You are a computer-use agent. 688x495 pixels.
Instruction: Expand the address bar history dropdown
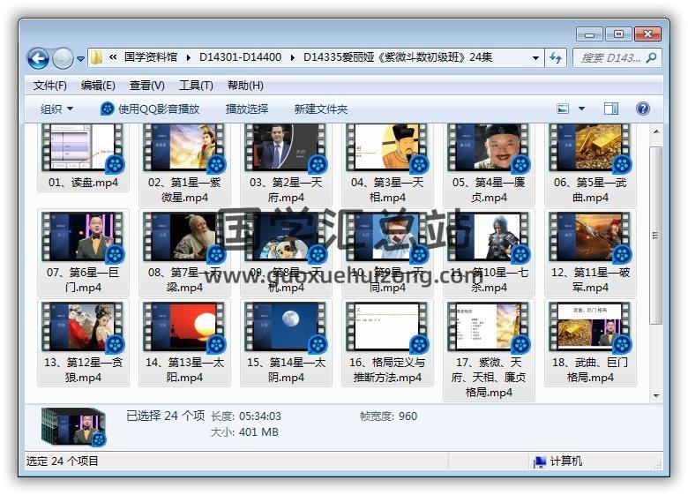(535, 58)
